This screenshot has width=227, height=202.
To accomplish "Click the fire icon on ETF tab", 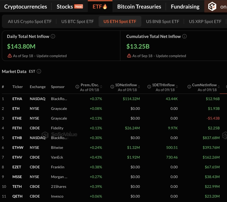I will (x=105, y=6).
